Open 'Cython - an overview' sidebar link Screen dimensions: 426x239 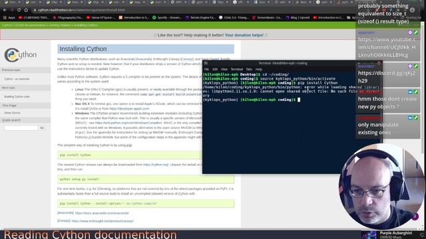17,79
